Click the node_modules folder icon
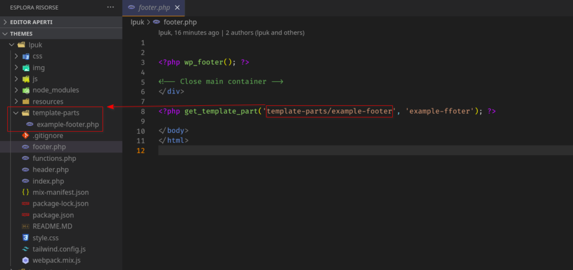 (26, 90)
